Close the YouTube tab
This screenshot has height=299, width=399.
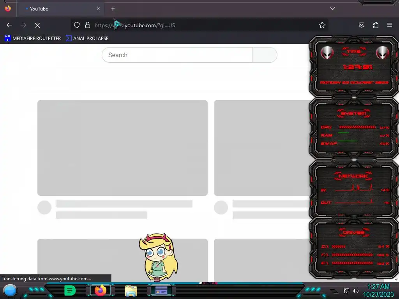pyautogui.click(x=98, y=9)
